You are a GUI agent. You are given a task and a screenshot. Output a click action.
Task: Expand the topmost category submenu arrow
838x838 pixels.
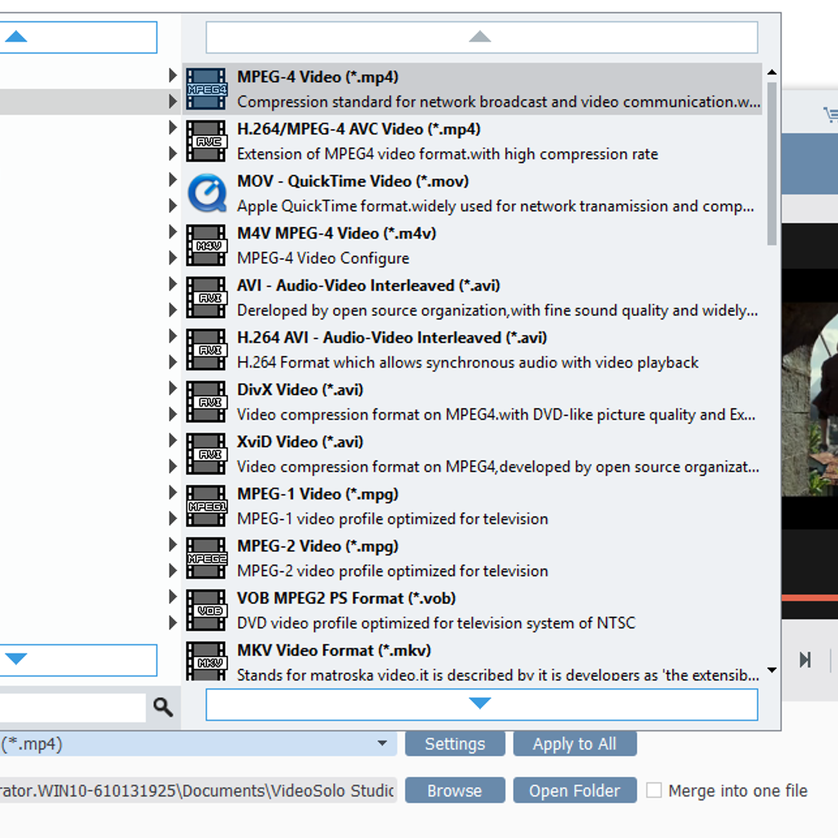click(x=172, y=75)
